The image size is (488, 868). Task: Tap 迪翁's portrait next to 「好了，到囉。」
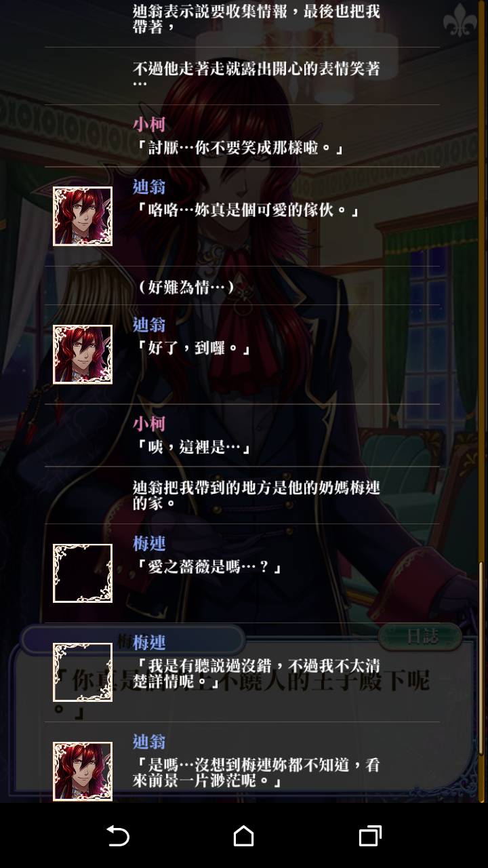[x=83, y=355]
